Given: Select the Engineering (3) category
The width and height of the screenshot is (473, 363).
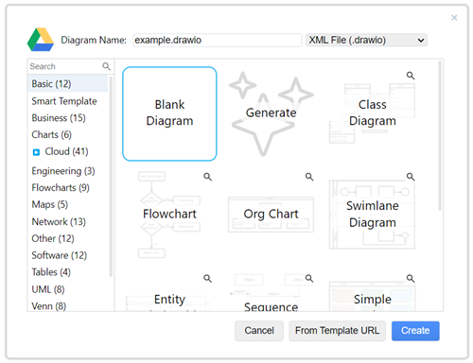Looking at the screenshot, I should [63, 171].
